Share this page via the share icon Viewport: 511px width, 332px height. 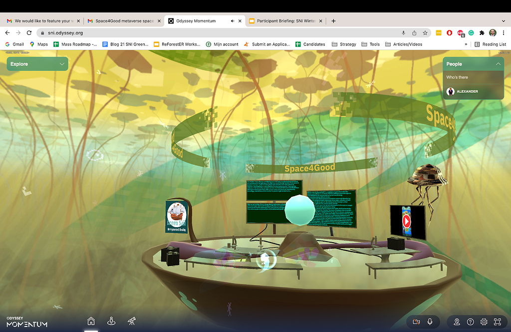click(x=414, y=32)
